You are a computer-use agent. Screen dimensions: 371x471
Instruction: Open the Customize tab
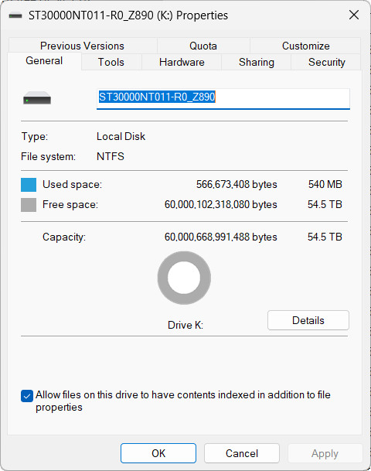point(305,46)
